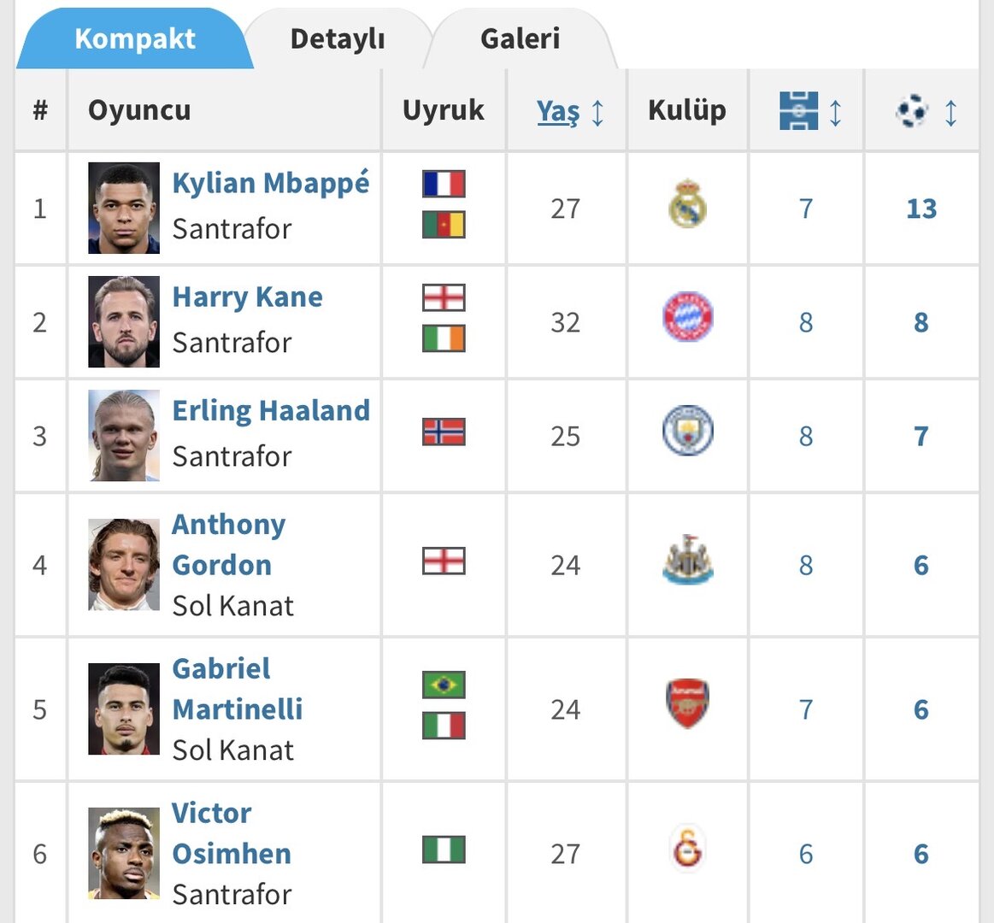Viewport: 994px width, 923px height.
Task: Click the Nigeria flag icon
Action: tap(444, 850)
